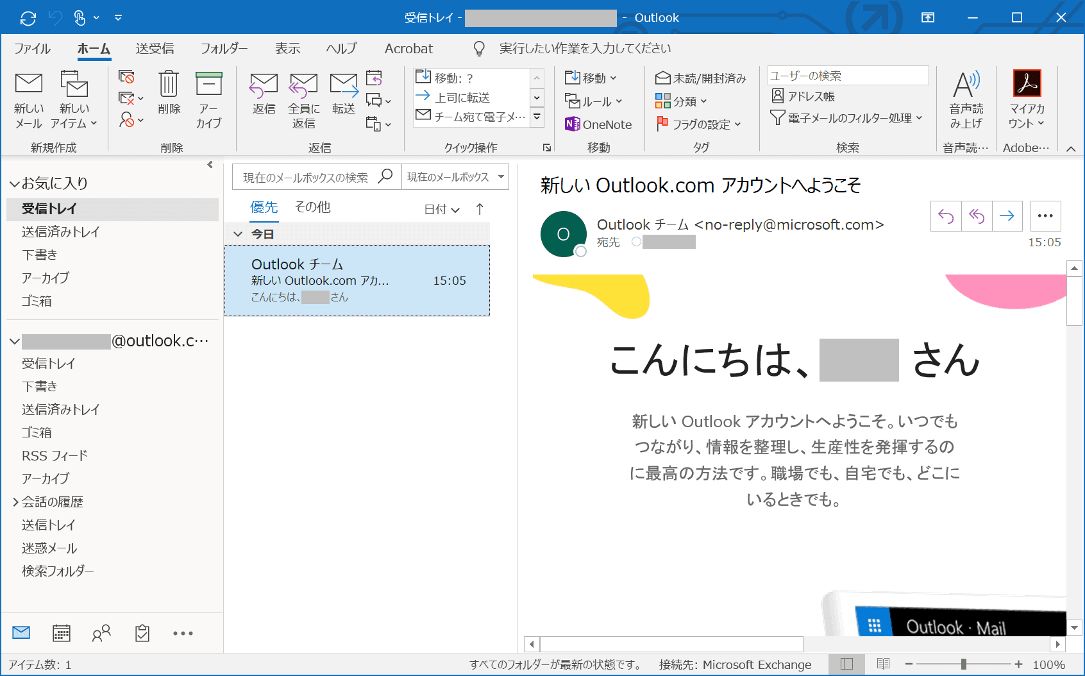Image resolution: width=1085 pixels, height=676 pixels.
Task: Click the Archive (アーカイブ) ribbon icon
Action: tap(208, 85)
